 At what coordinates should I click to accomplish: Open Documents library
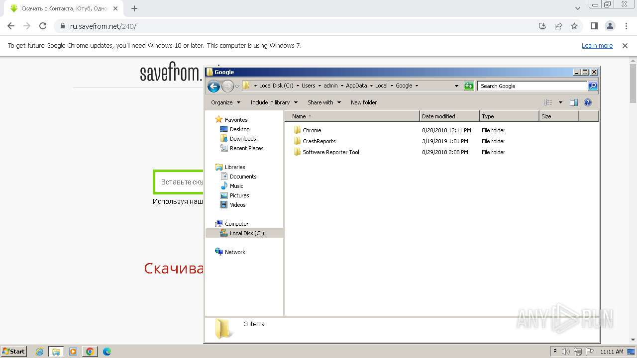tap(243, 177)
